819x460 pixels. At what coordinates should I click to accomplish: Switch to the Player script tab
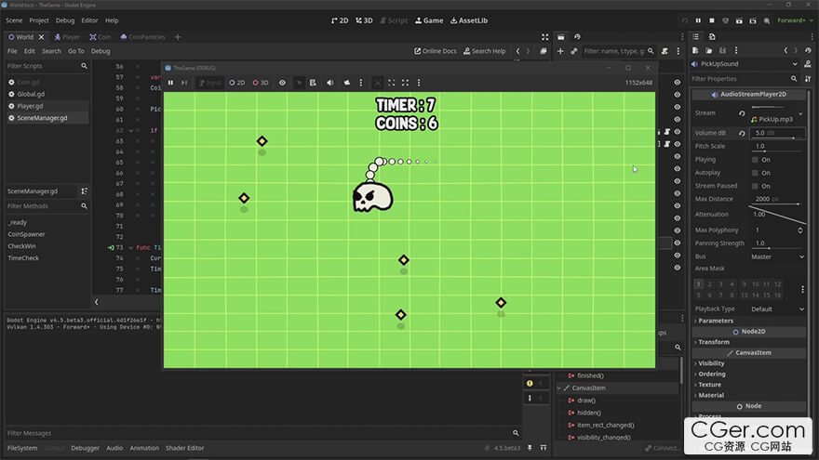pos(66,37)
